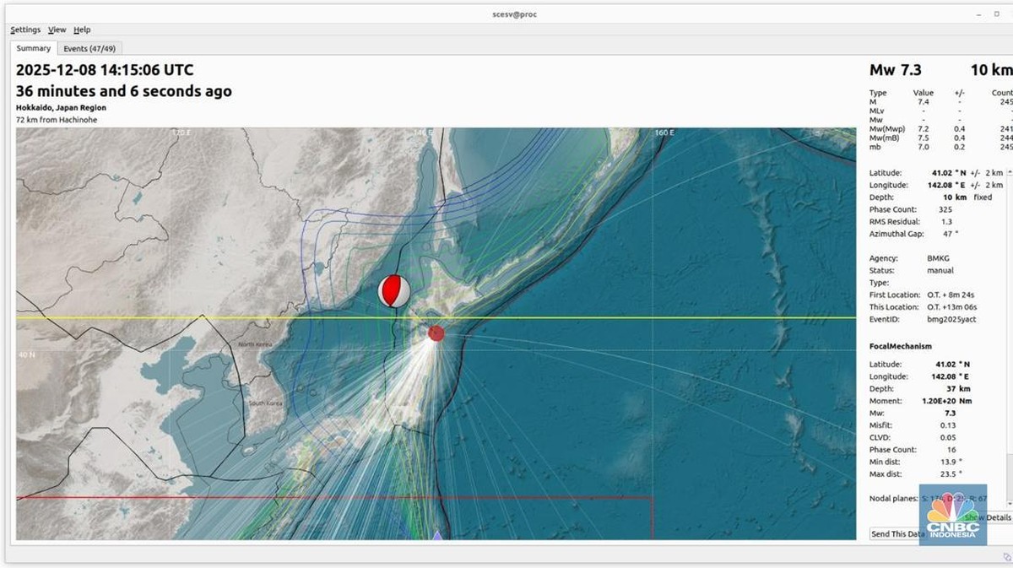This screenshot has height=568, width=1013.
Task: Open the Settings menu
Action: click(25, 29)
